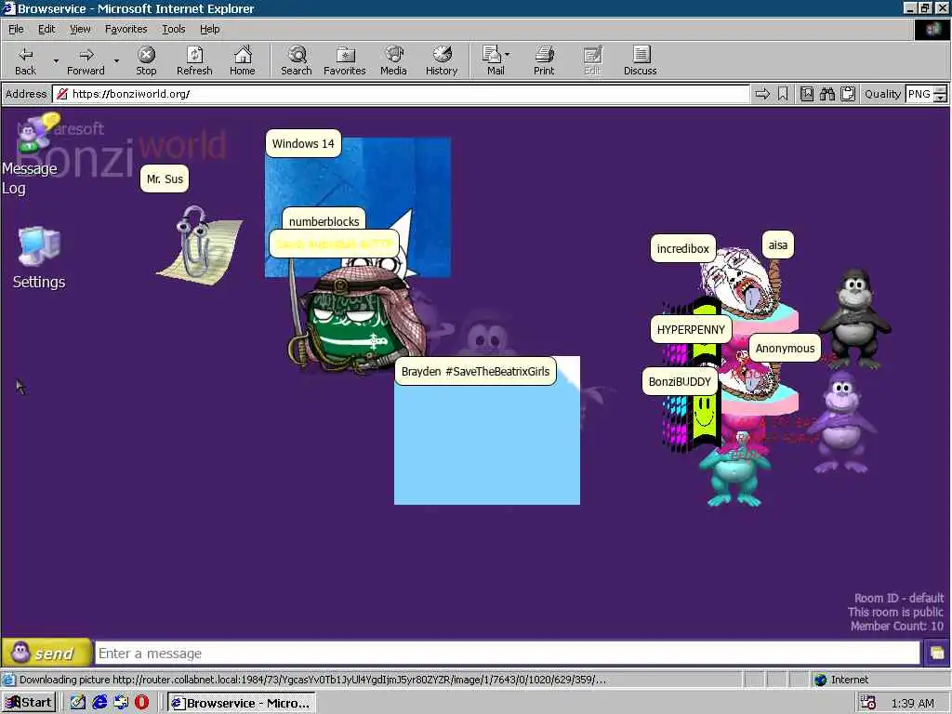952x714 pixels.
Task: Open the Discuss toolbar button
Action: pos(640,60)
